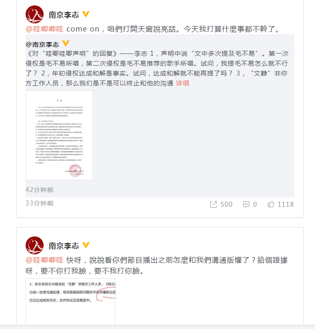The image size is (315, 329).
Task: Open the statement document thumbnail image
Action: pyautogui.click(x=59, y=135)
